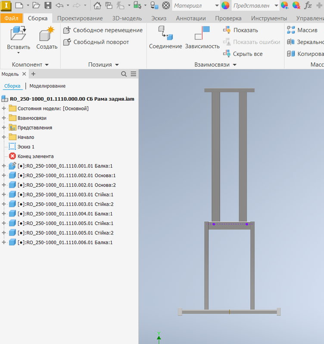Select 005.01 Стійка:1 in the tree

tap(65, 223)
